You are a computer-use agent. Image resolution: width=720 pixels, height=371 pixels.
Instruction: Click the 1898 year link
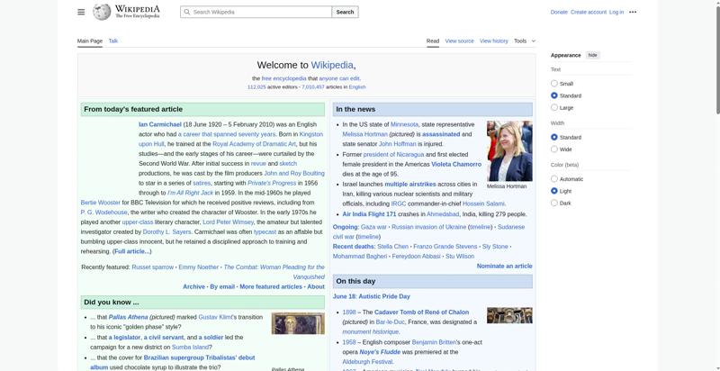[349, 312]
